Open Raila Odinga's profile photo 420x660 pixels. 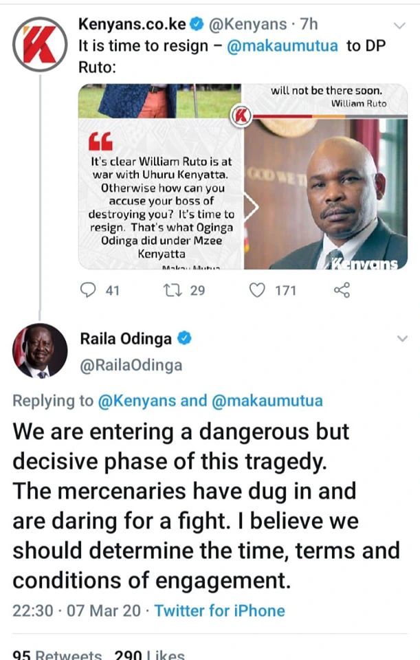click(40, 351)
